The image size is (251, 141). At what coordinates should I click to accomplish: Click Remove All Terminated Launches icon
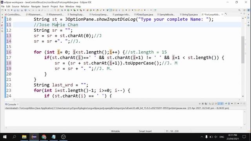point(206,103)
